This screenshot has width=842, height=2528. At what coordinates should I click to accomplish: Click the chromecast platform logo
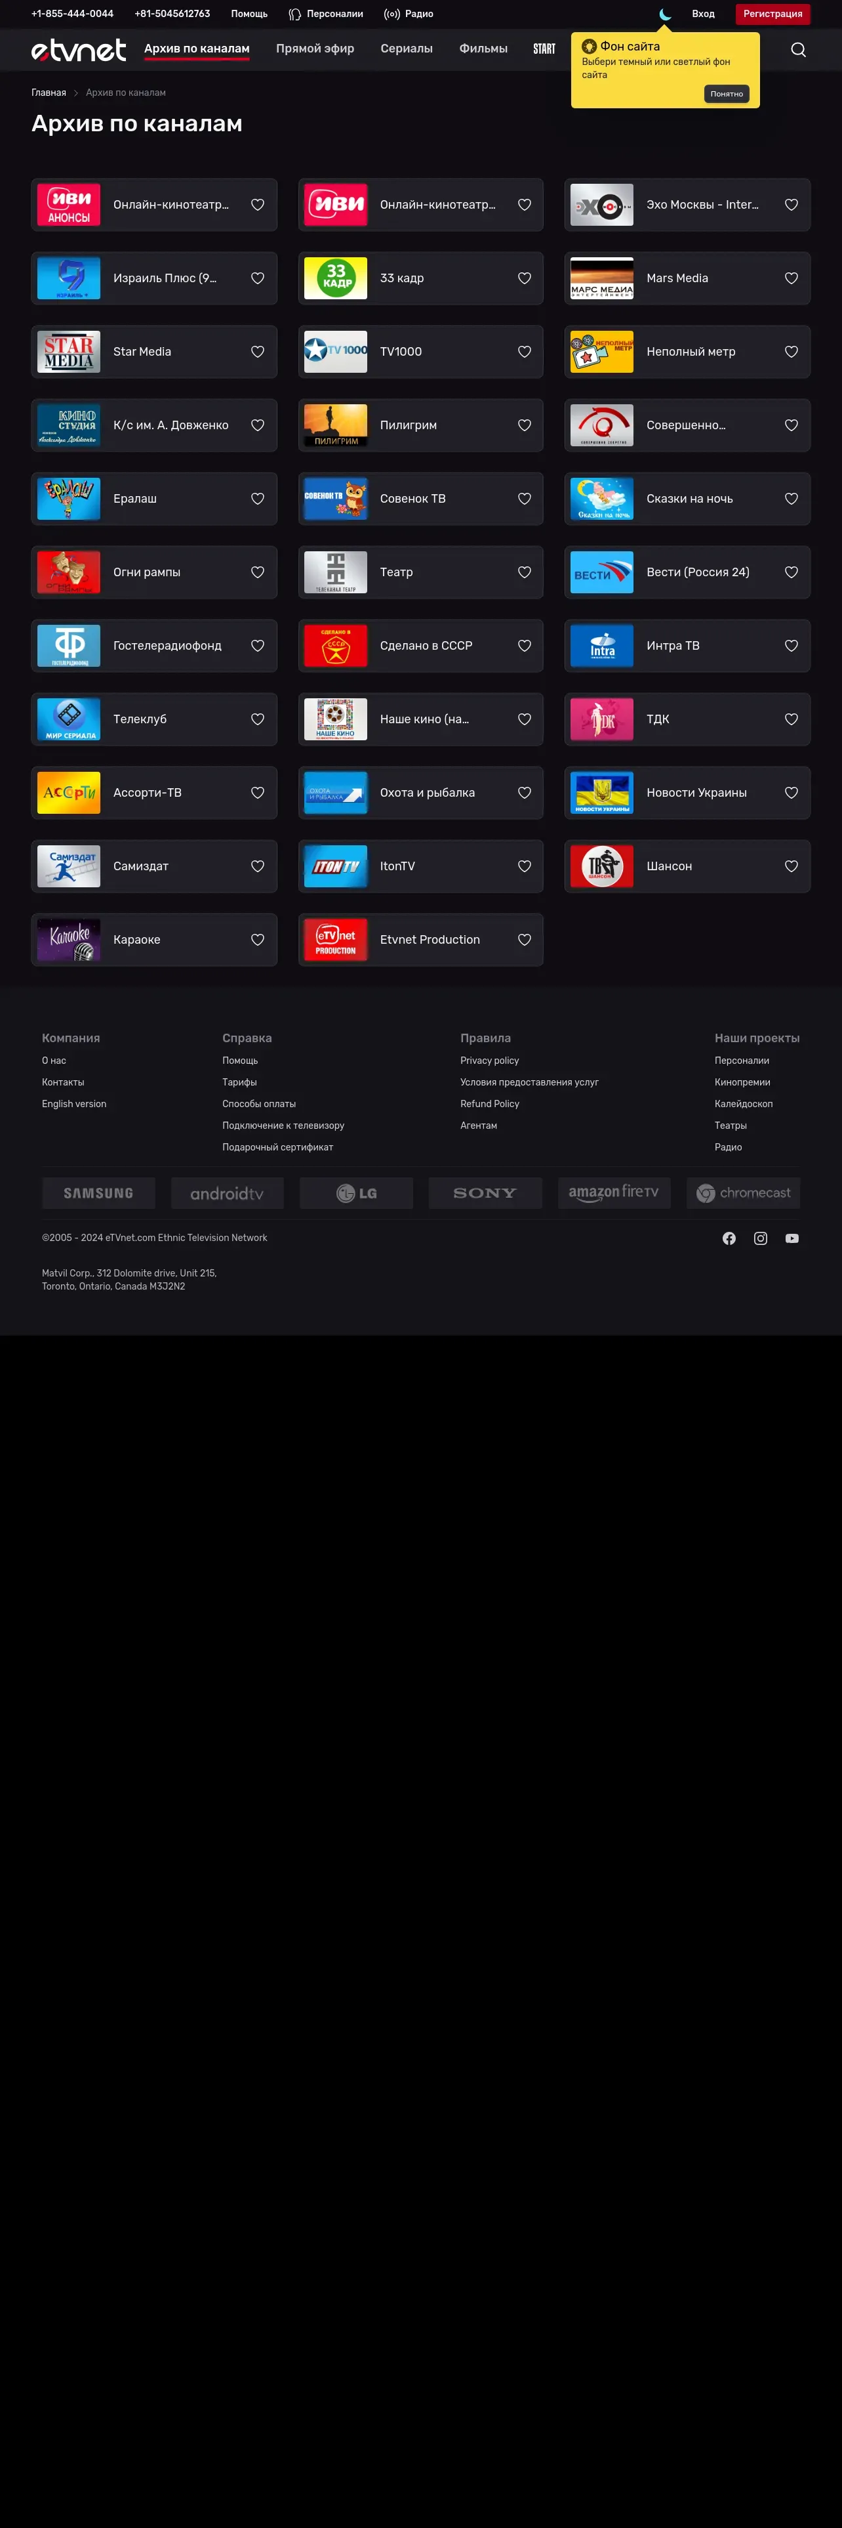(x=743, y=1193)
